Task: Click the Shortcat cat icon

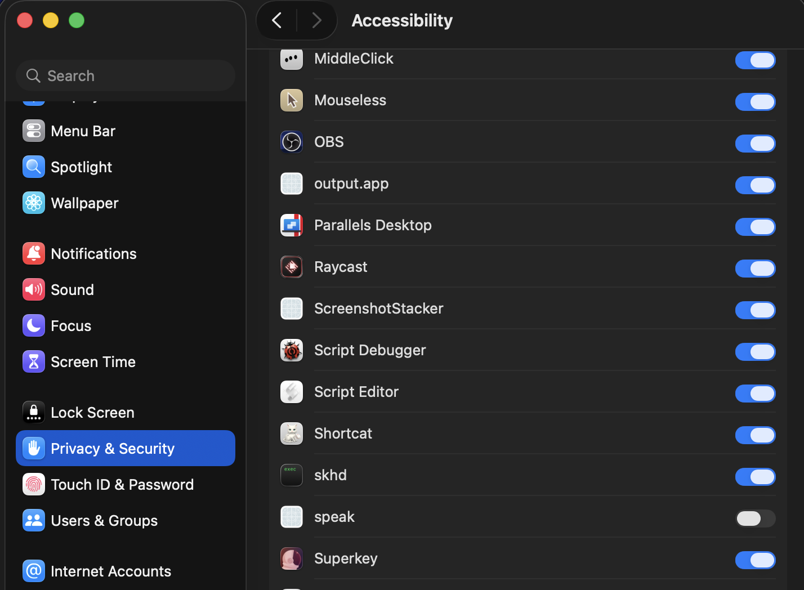Action: pyautogui.click(x=291, y=433)
